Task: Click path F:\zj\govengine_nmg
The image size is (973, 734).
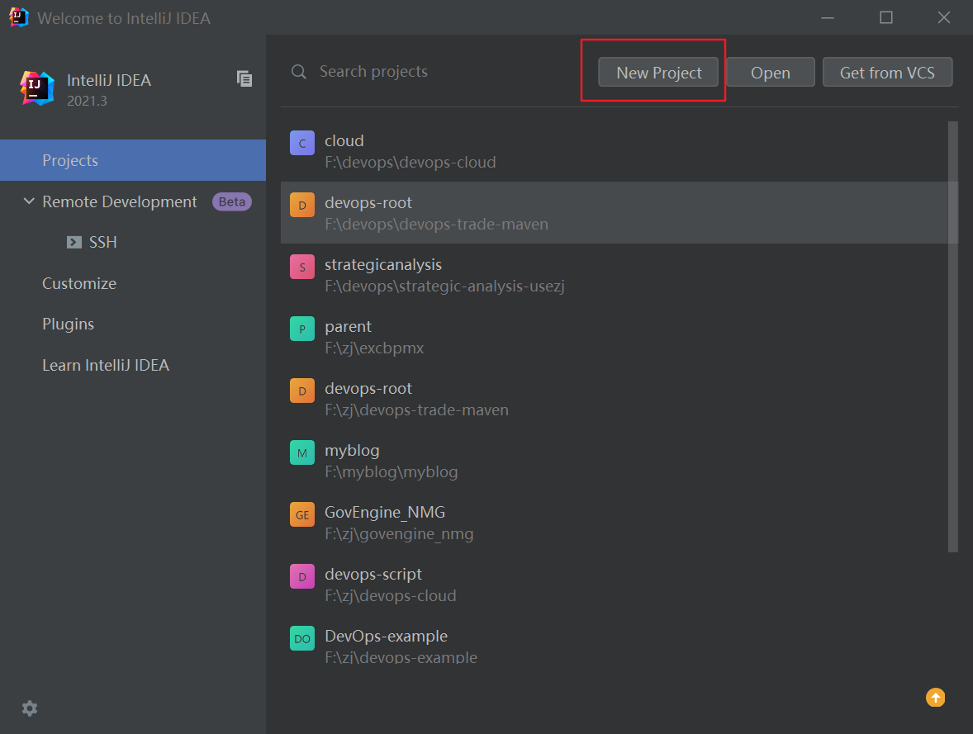Action: (x=399, y=534)
